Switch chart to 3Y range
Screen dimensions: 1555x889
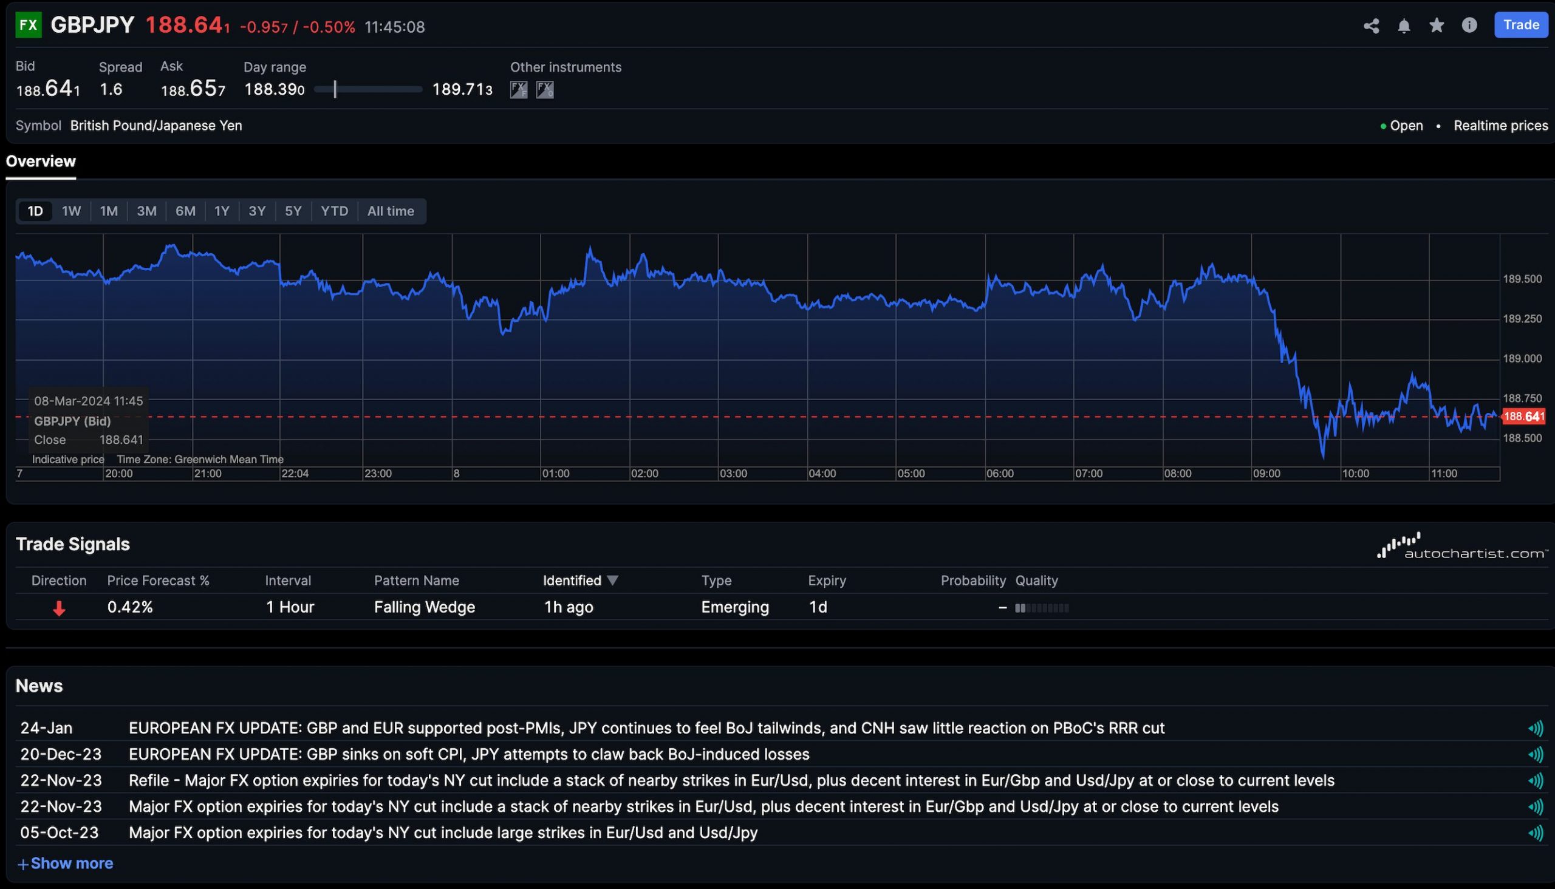click(x=257, y=211)
